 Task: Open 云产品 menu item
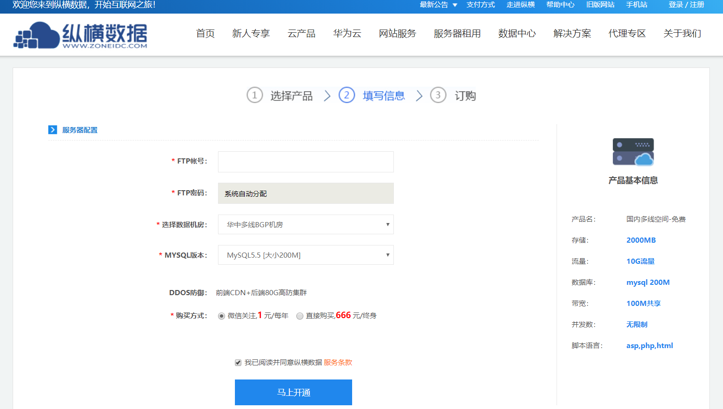[x=301, y=33]
